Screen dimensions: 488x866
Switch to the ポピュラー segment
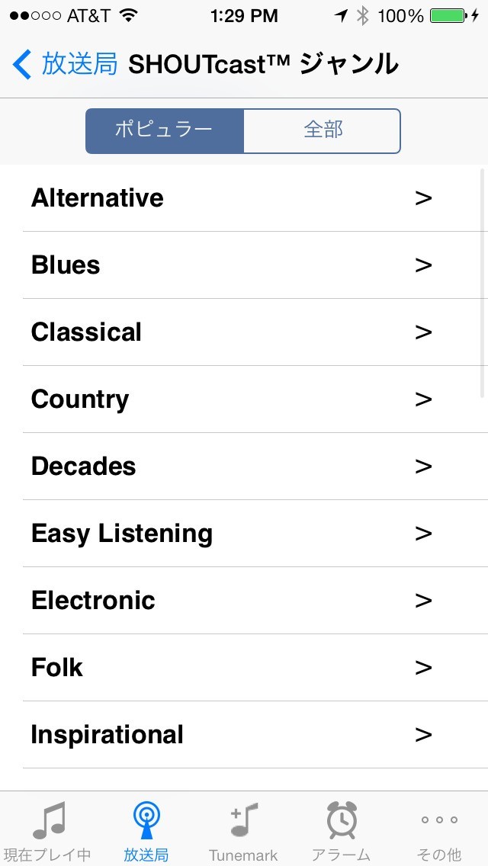tap(164, 130)
